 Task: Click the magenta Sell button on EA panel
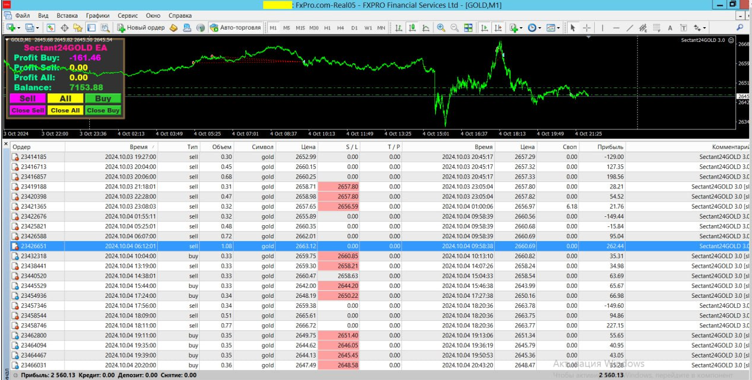27,99
